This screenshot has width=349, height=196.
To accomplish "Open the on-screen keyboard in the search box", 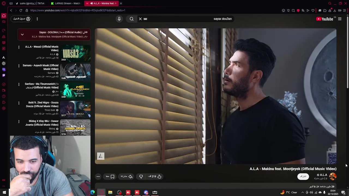I will click(x=145, y=19).
